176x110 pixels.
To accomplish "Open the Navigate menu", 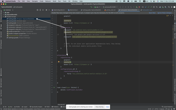I will click(x=35, y=1).
